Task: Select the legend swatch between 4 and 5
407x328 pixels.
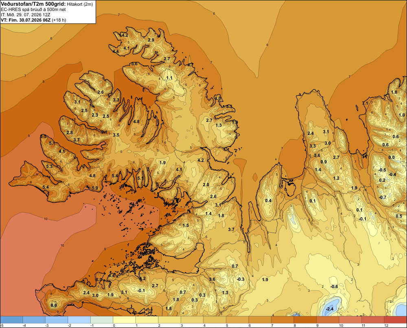Action: coord(214,320)
